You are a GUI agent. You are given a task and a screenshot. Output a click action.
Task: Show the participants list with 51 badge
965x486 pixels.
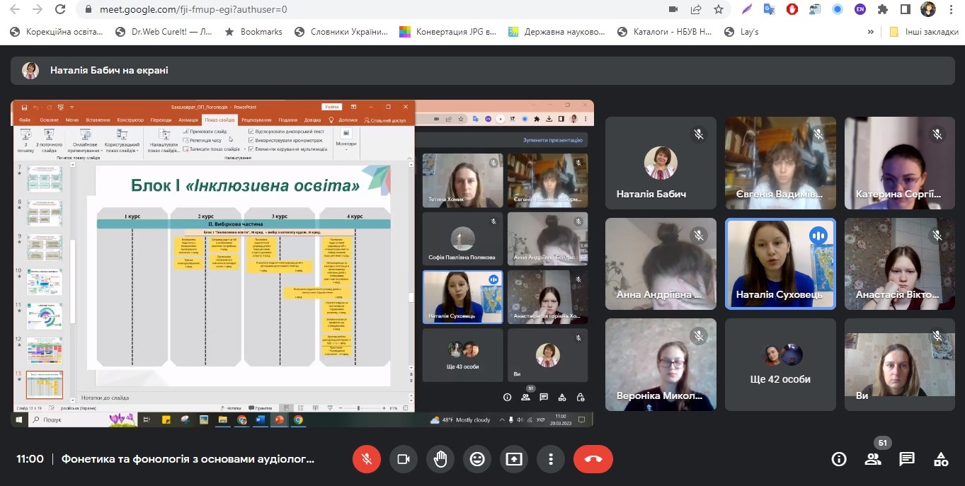point(874,459)
